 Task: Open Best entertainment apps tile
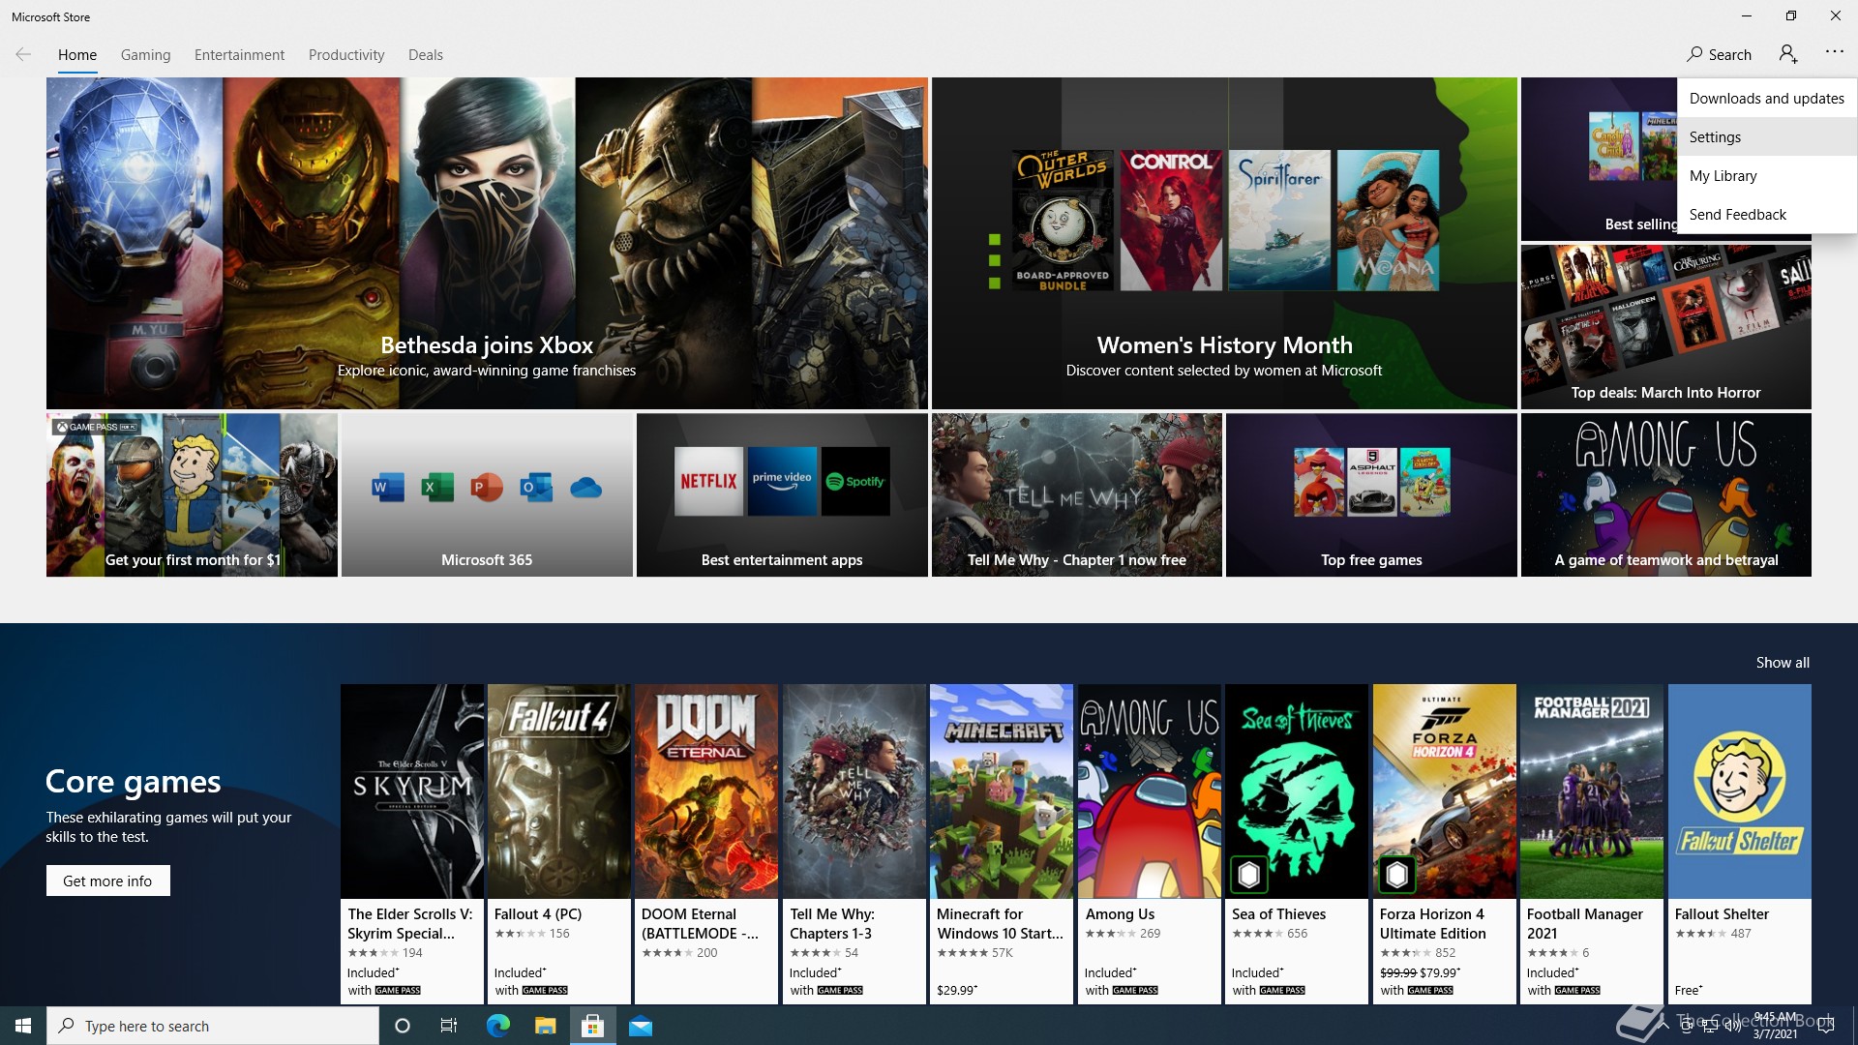(782, 494)
